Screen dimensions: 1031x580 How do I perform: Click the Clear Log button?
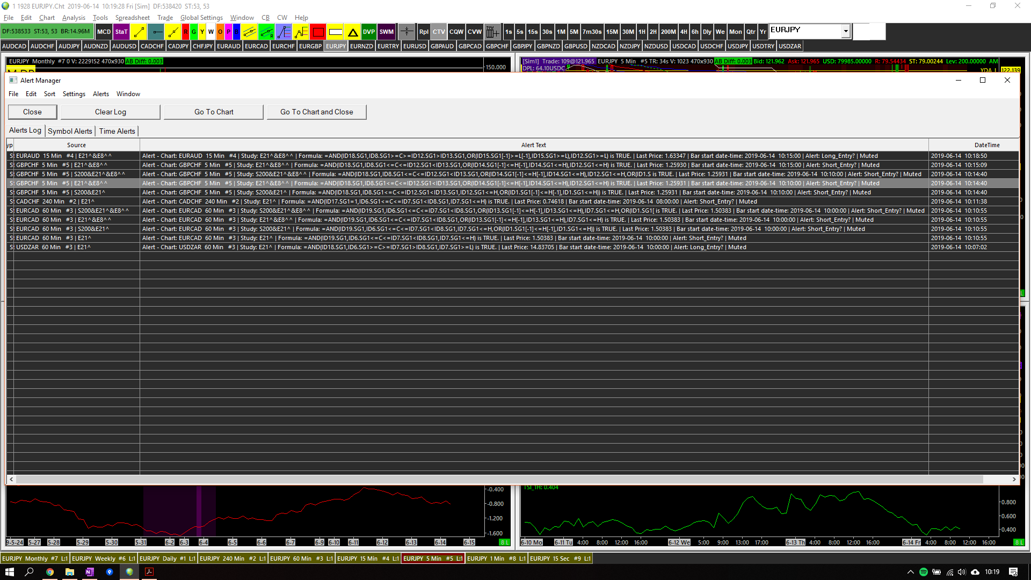coord(110,112)
